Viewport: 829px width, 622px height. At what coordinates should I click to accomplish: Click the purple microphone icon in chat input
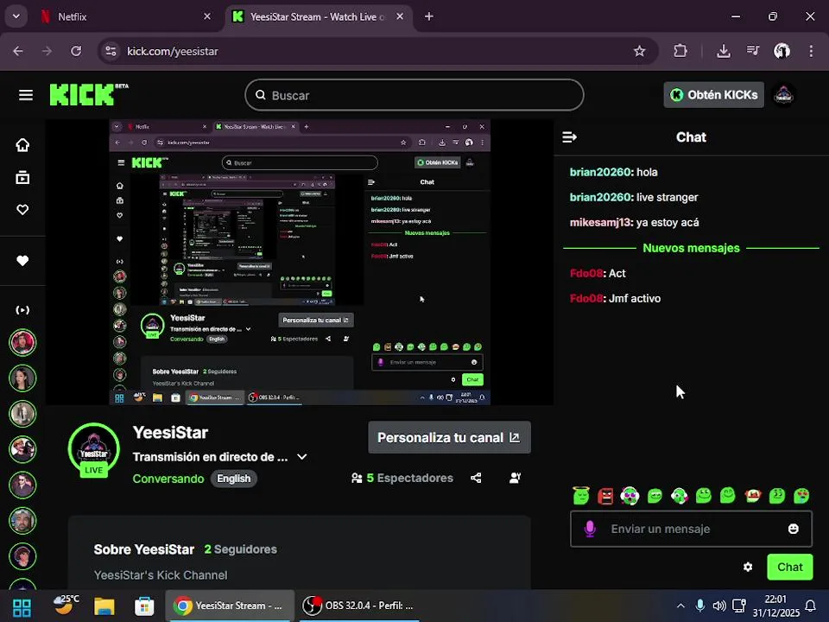click(x=590, y=529)
